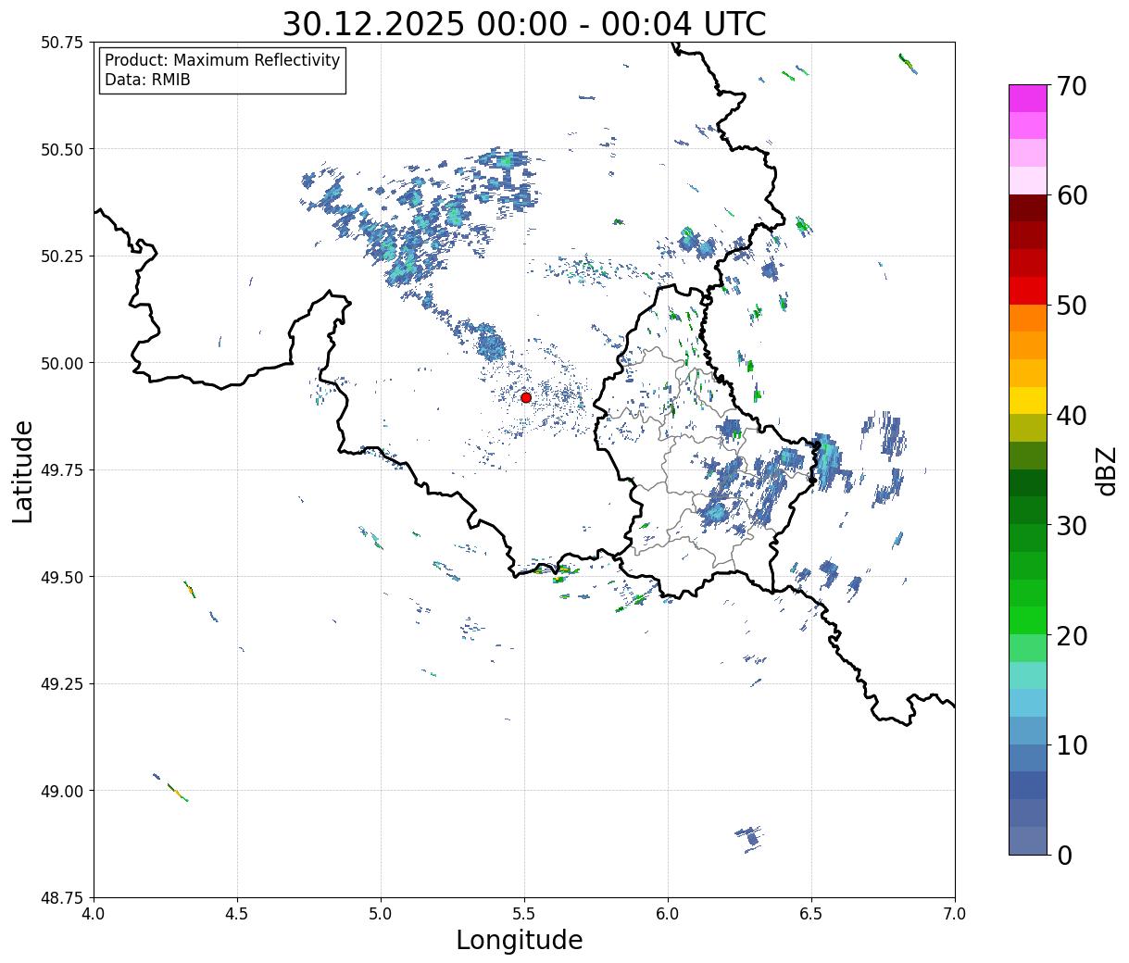Image resolution: width=1129 pixels, height=963 pixels.
Task: Click the longitude tick label '5.0'
Action: tap(381, 914)
